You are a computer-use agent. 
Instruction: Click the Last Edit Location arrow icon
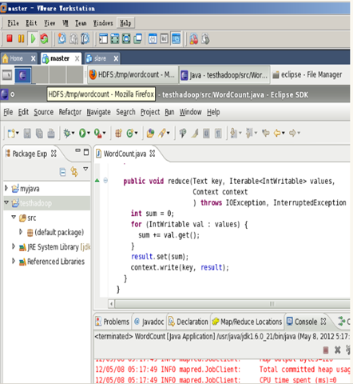tap(266, 133)
